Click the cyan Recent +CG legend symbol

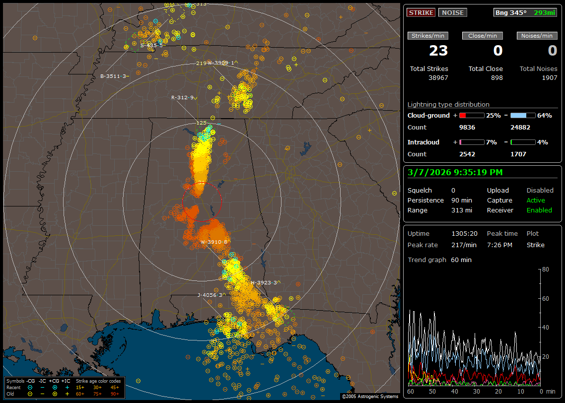click(55, 387)
